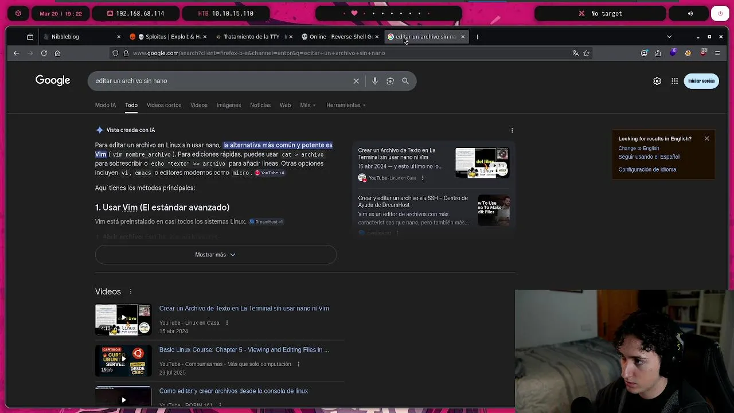Image resolution: width=734 pixels, height=413 pixels.
Task: Expand the Herramientas dropdown
Action: (346, 105)
